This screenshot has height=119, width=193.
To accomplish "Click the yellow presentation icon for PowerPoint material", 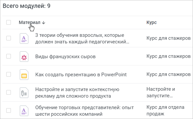I will 24,75.
